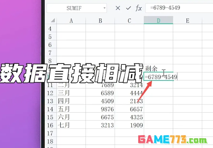Select column B header

pyautogui.click(x=100, y=21)
